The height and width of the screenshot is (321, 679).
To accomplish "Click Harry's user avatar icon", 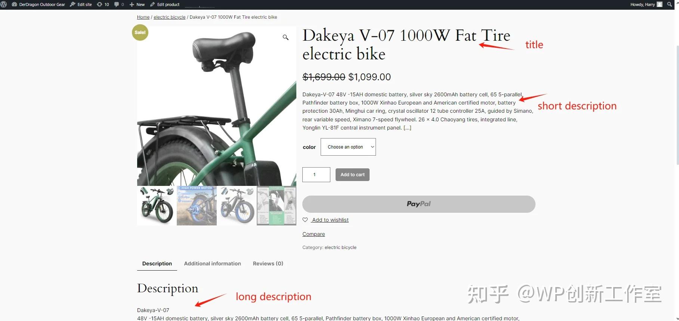I will click(x=660, y=4).
